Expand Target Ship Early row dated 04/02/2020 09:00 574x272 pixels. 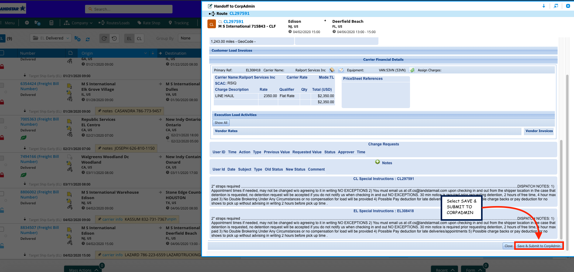click(25, 219)
